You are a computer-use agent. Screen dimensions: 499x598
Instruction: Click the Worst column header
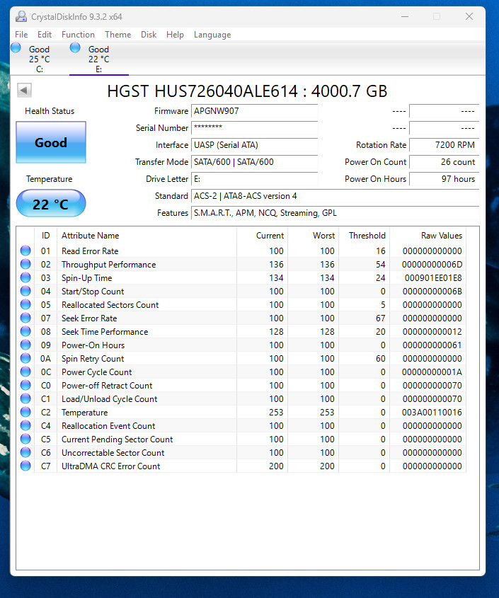point(314,236)
